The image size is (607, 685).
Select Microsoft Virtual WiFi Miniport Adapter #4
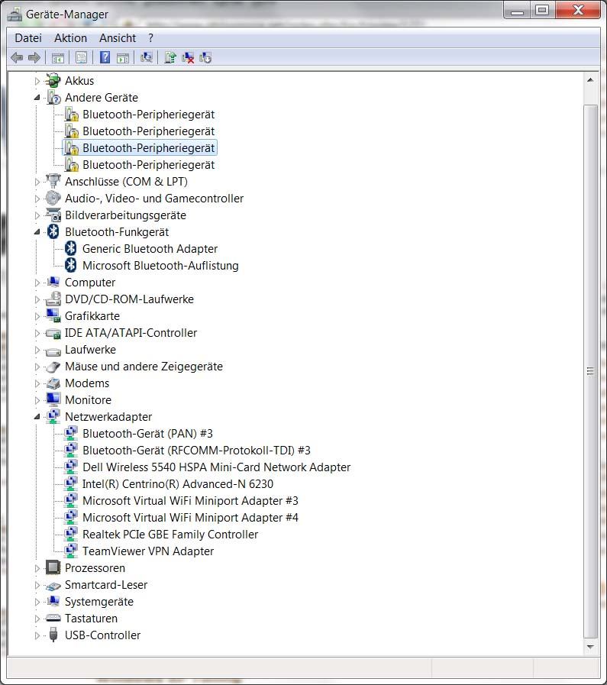coord(190,518)
